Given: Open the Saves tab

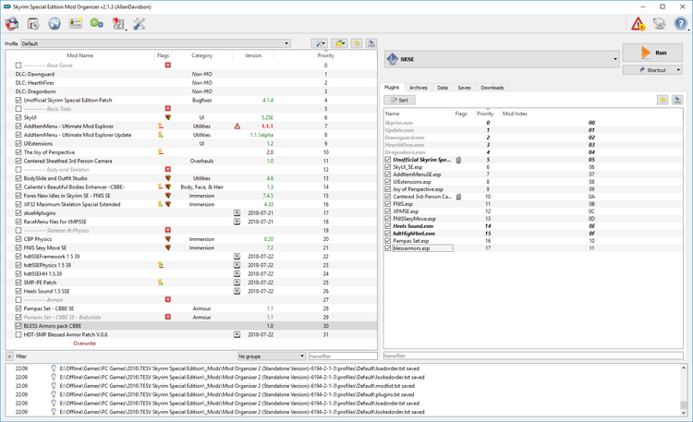Looking at the screenshot, I should [464, 88].
